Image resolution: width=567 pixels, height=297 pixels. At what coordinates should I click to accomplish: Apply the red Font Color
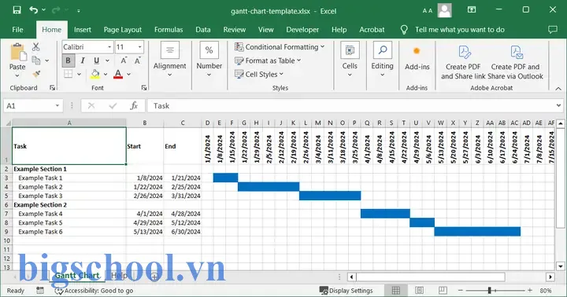[118, 75]
